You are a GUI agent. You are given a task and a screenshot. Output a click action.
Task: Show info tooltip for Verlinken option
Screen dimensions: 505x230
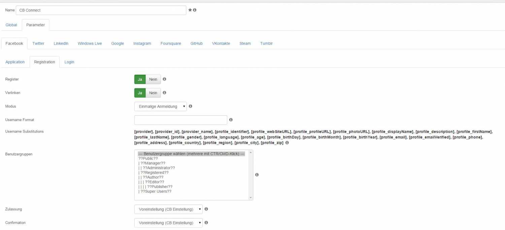(x=164, y=93)
